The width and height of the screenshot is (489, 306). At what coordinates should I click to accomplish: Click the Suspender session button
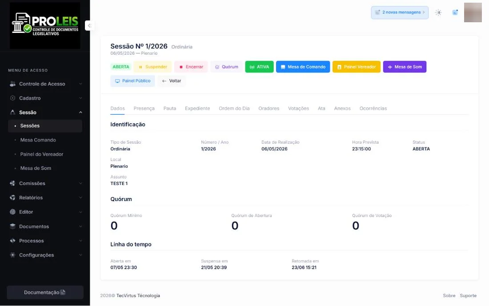[152, 67]
